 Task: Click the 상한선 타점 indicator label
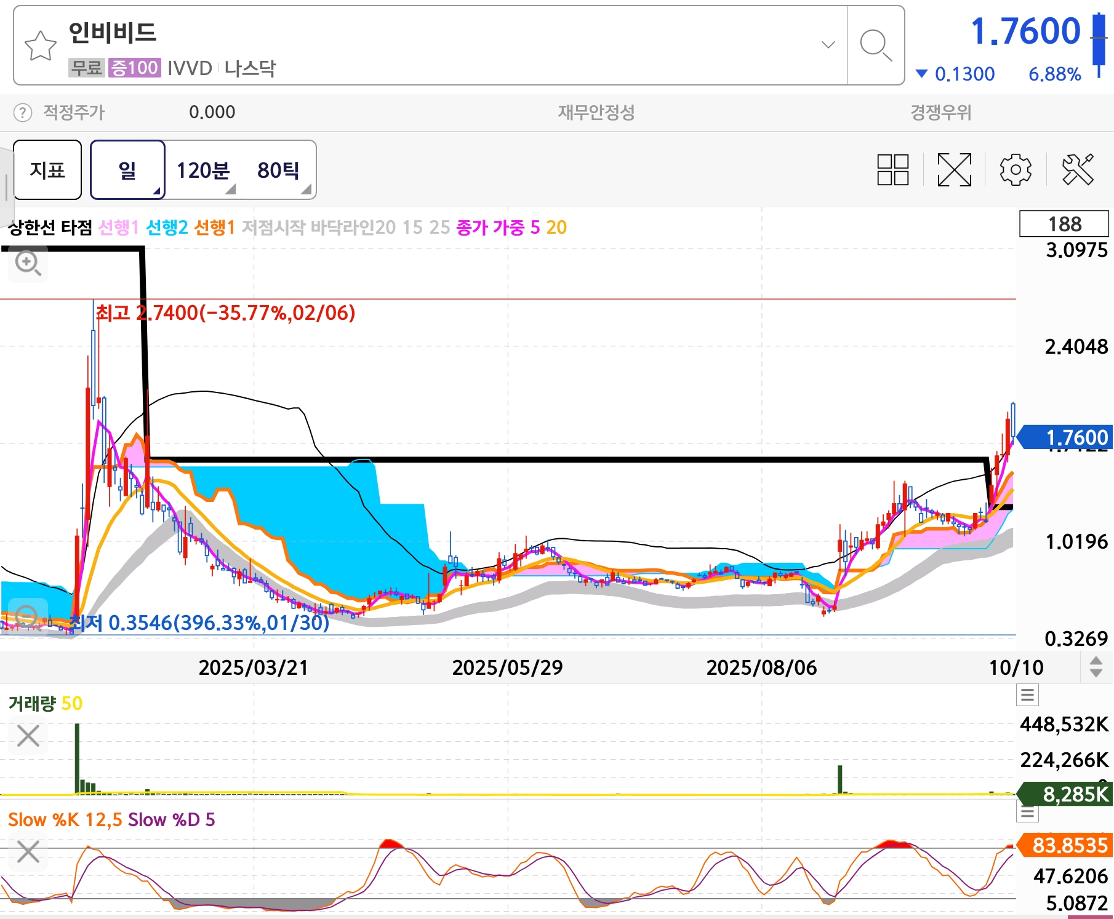tap(50, 228)
